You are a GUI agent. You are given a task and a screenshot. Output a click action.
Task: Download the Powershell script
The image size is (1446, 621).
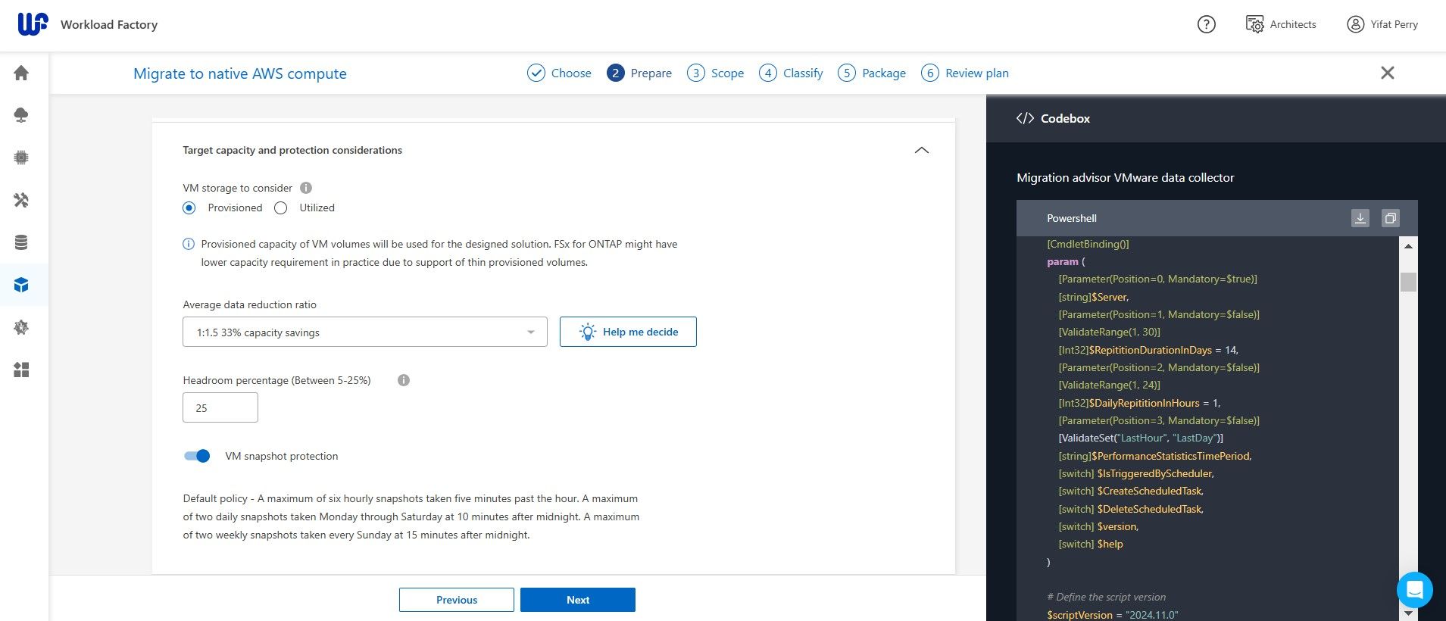(x=1360, y=218)
